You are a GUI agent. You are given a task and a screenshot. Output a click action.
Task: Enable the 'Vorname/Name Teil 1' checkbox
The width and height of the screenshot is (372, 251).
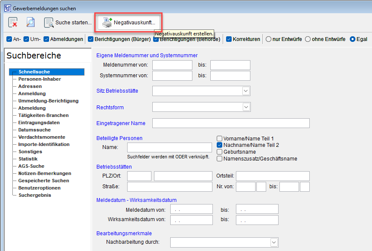(220, 138)
